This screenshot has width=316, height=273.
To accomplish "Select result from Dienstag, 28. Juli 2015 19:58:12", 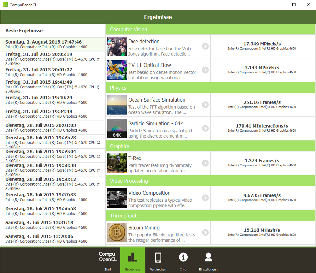I will tap(53, 183).
